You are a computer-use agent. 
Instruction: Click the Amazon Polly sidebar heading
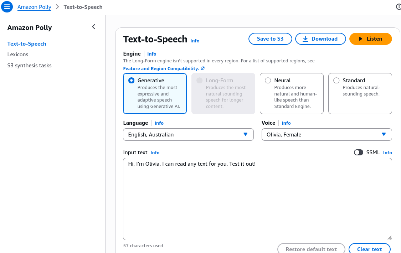point(30,27)
